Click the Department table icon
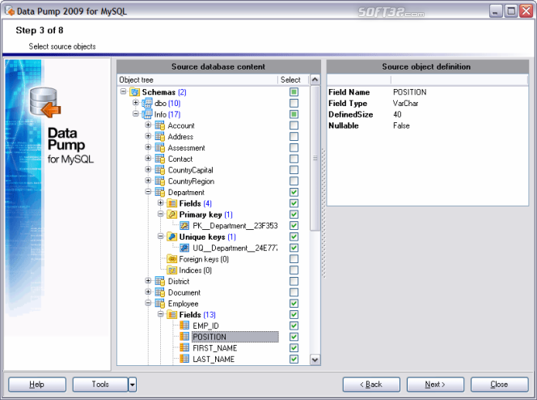Viewport: 537px width, 400px height. pos(159,192)
